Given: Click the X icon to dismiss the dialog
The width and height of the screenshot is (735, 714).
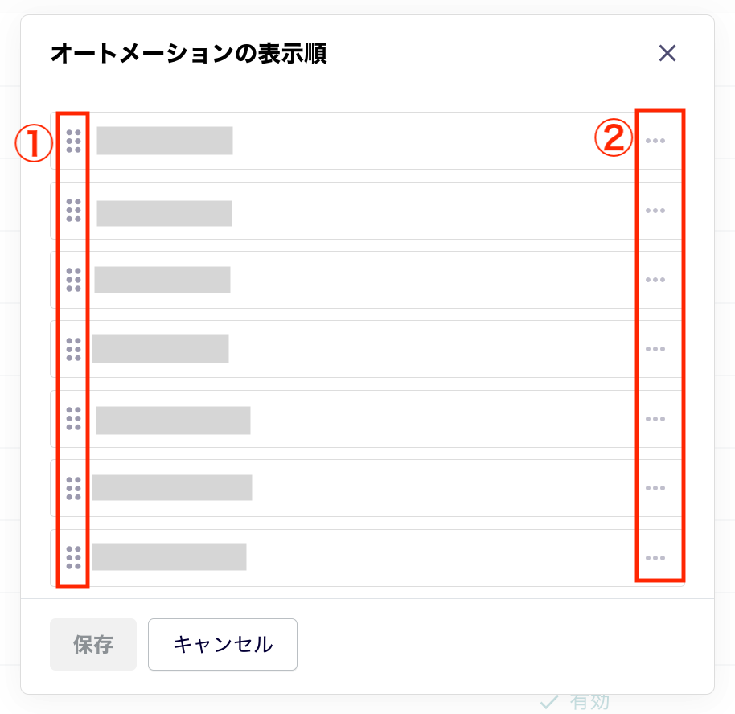Looking at the screenshot, I should pos(667,53).
